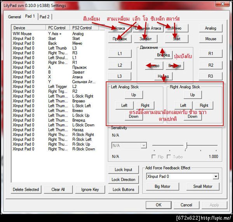The width and height of the screenshot is (233, 222).
Task: Click Right Analog Stick Left
Action: [183, 105]
